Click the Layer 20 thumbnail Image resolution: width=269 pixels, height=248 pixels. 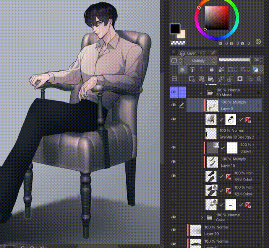pos(196,230)
